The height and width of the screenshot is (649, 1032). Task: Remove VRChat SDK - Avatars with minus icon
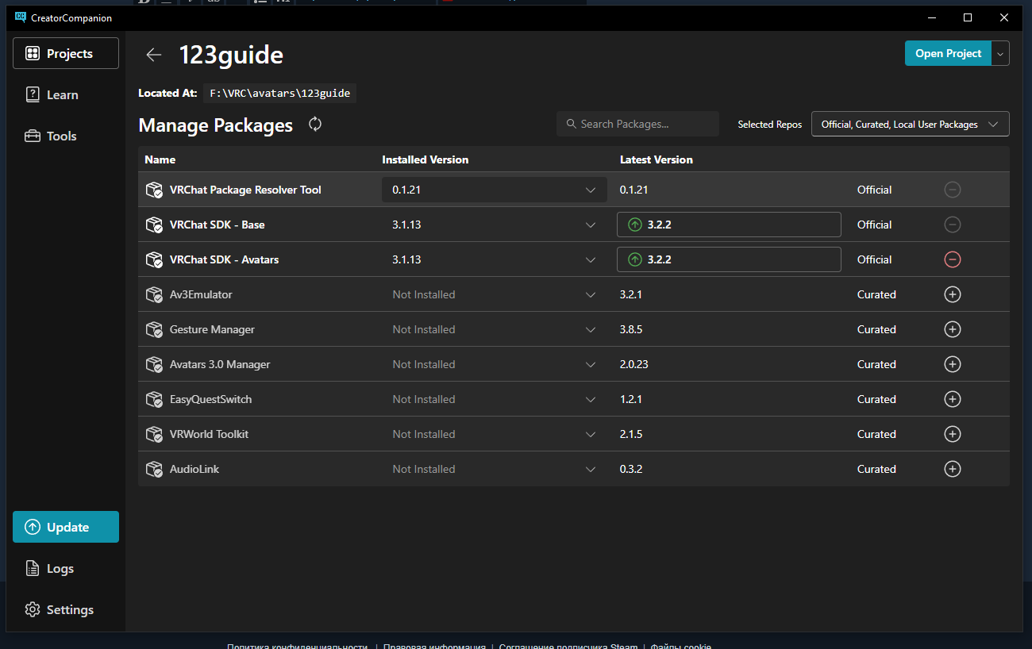(953, 259)
